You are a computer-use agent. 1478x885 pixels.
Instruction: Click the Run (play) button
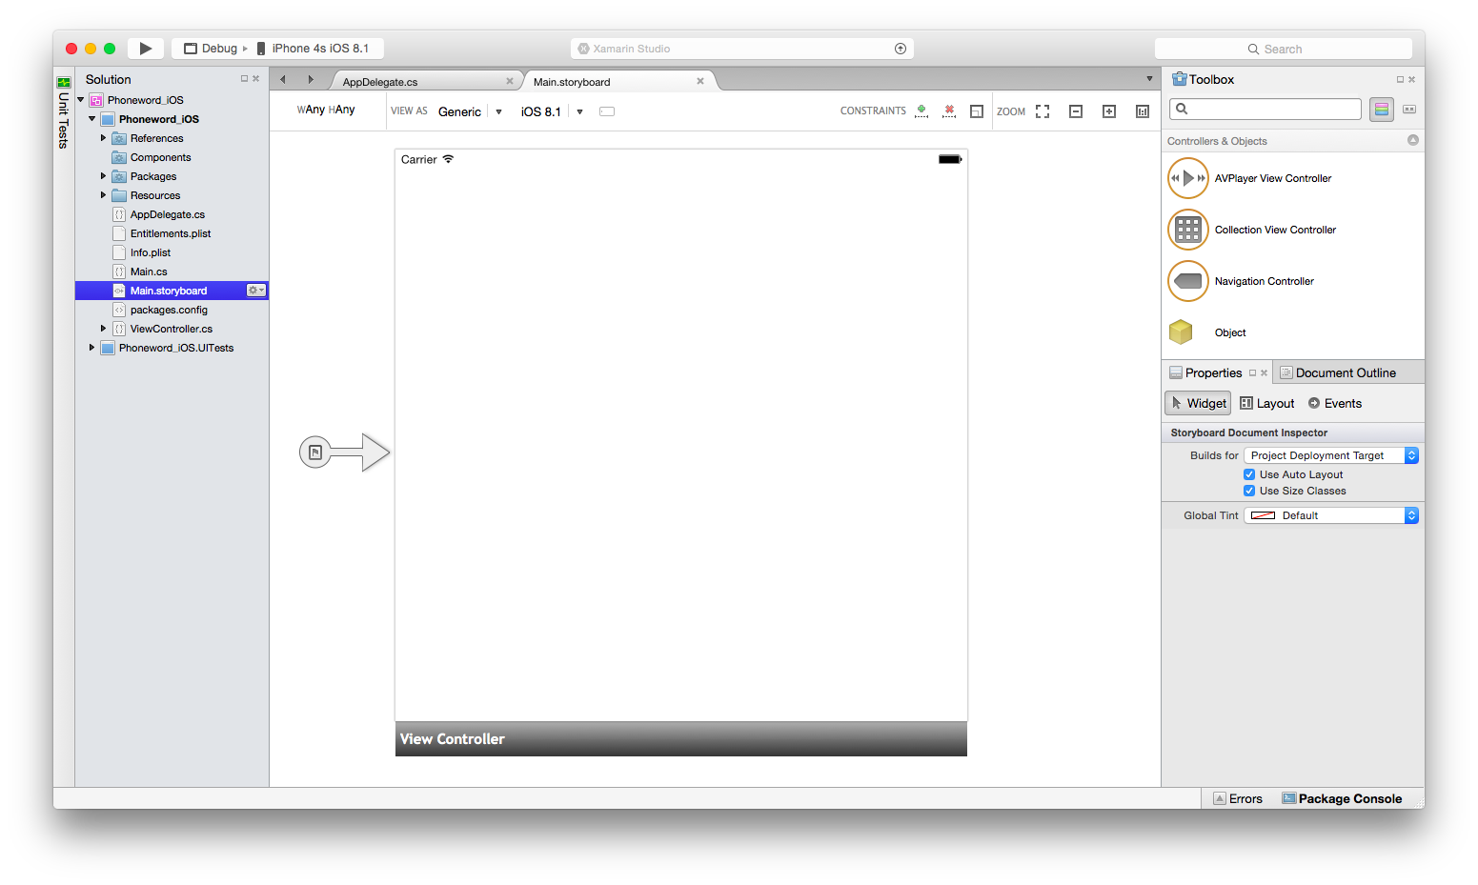pos(145,49)
